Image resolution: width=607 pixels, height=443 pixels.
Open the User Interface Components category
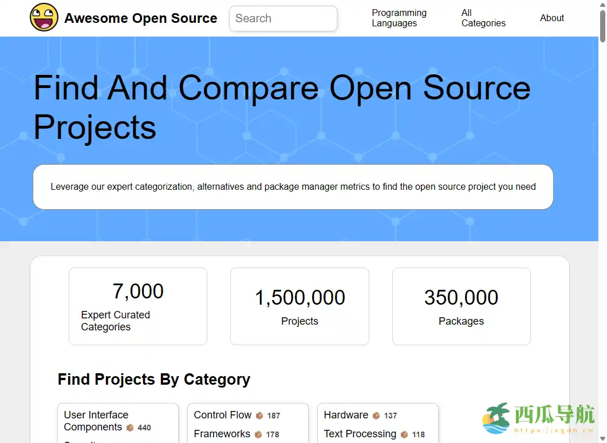96,421
